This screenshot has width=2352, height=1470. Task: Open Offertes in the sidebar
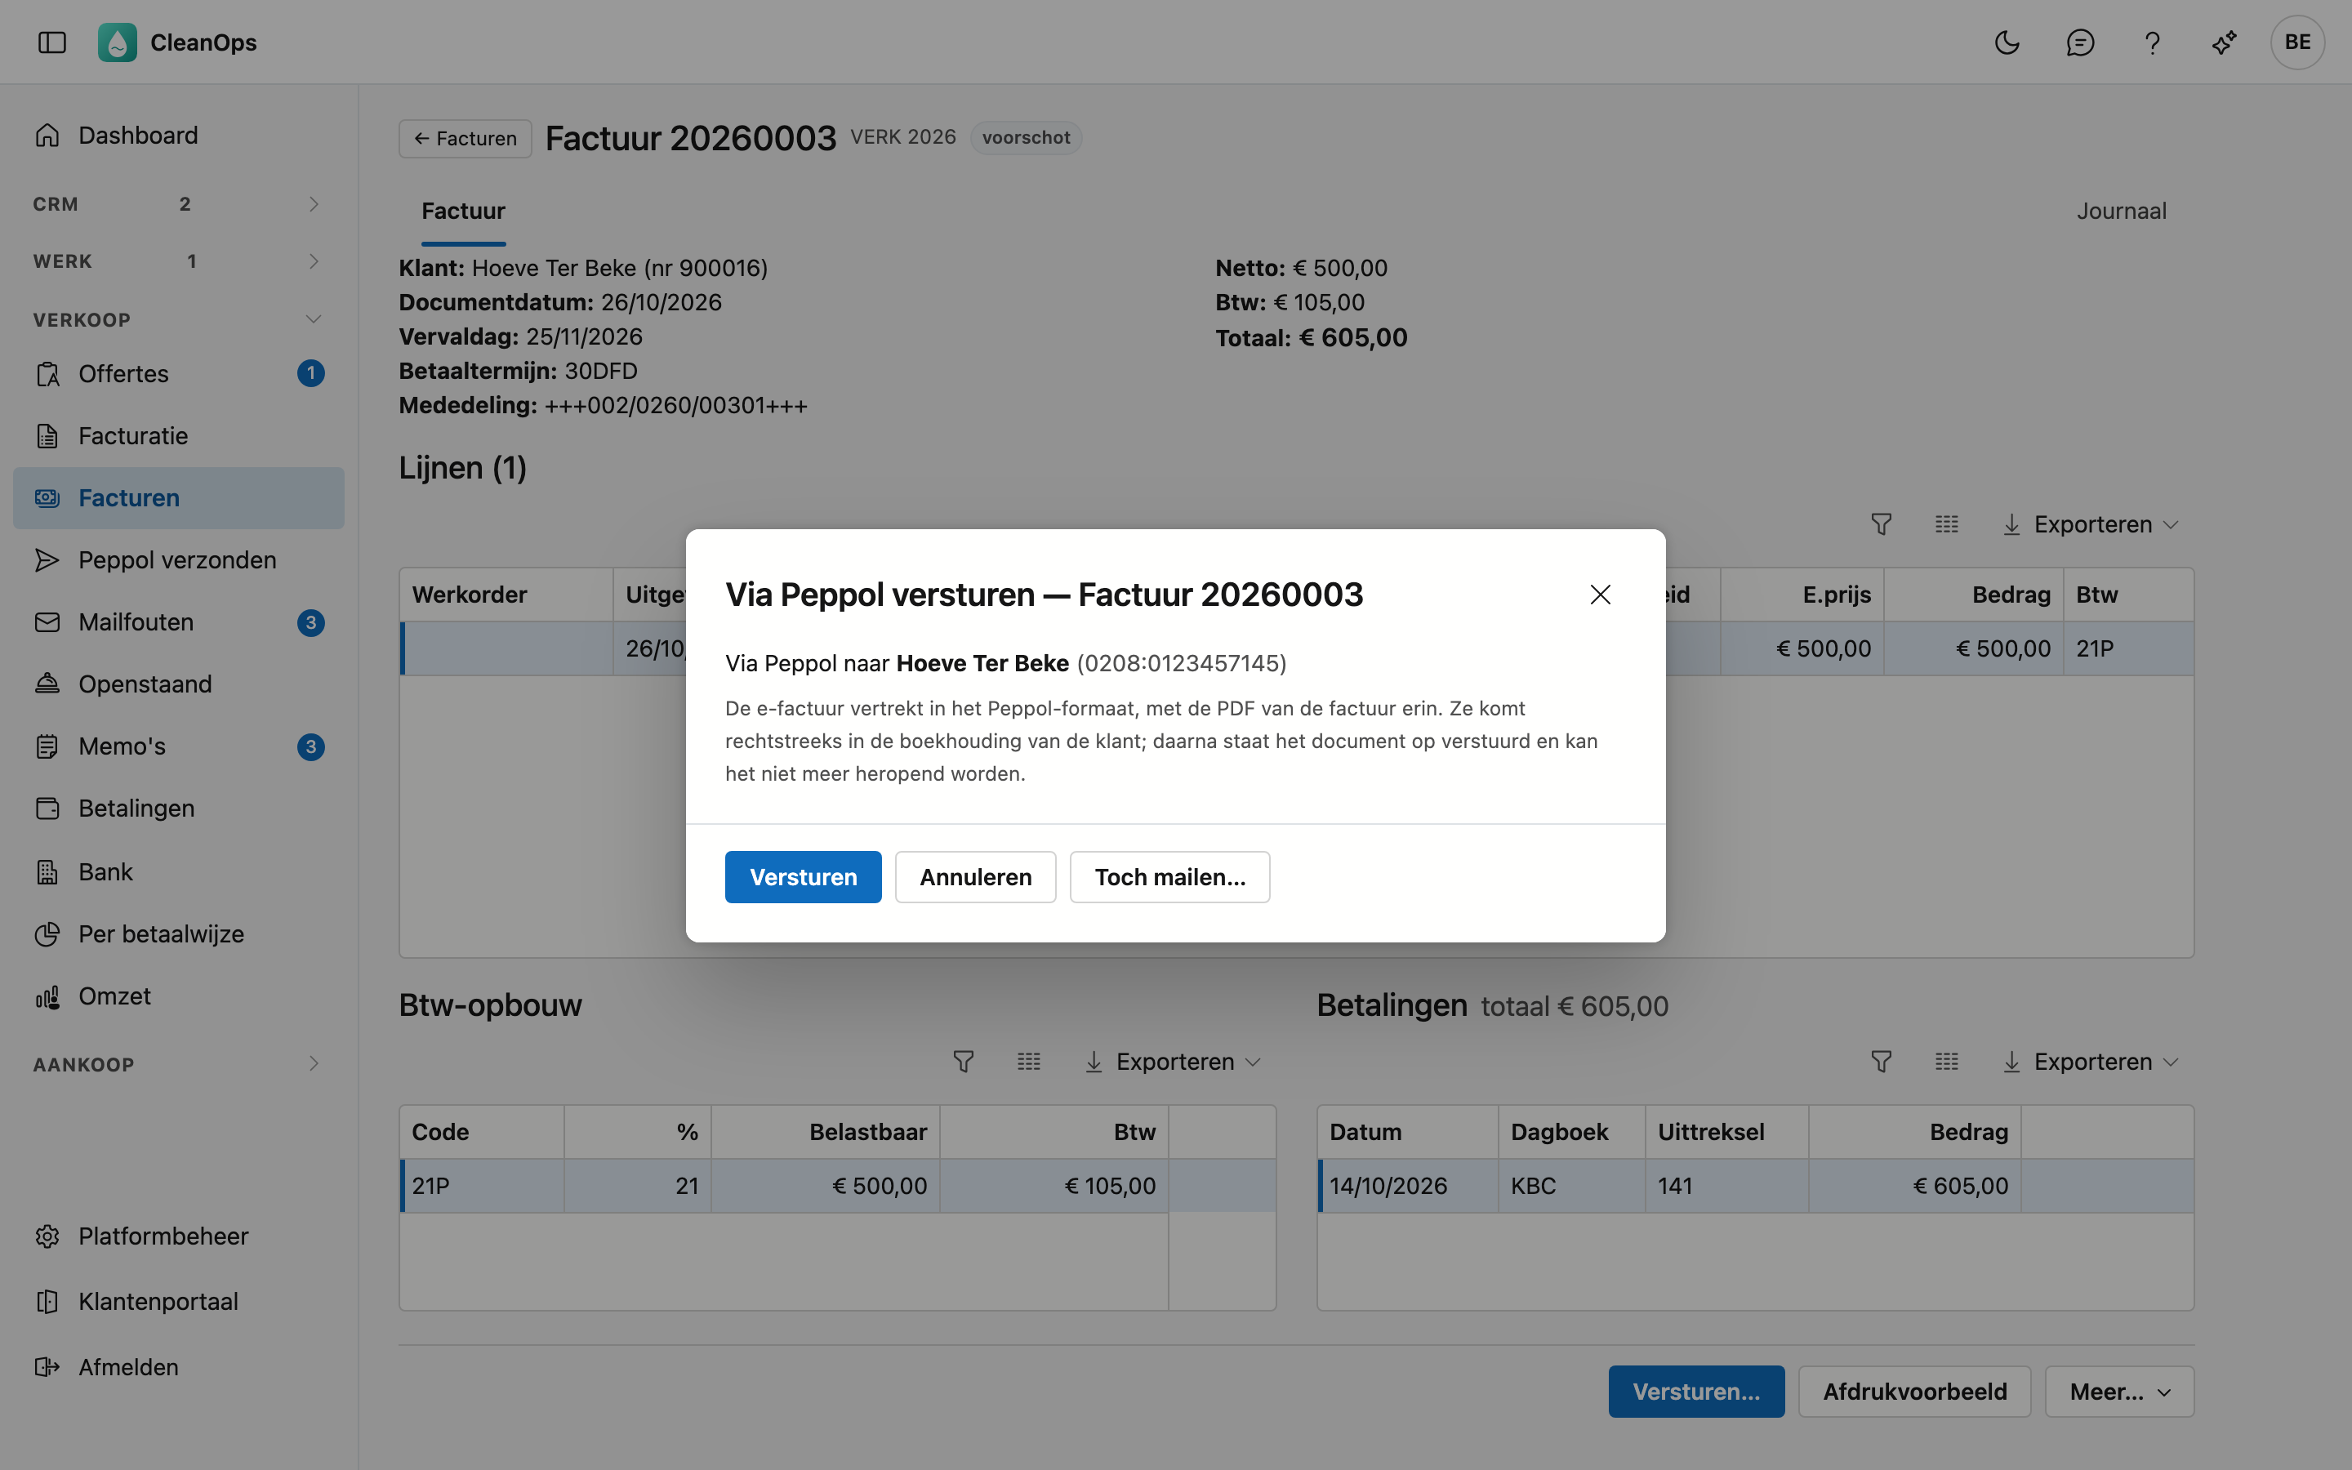pos(179,373)
